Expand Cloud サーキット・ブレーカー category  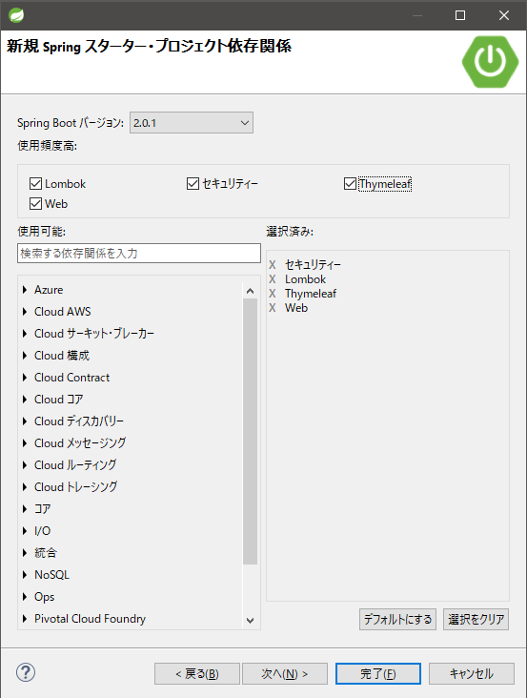(25, 334)
